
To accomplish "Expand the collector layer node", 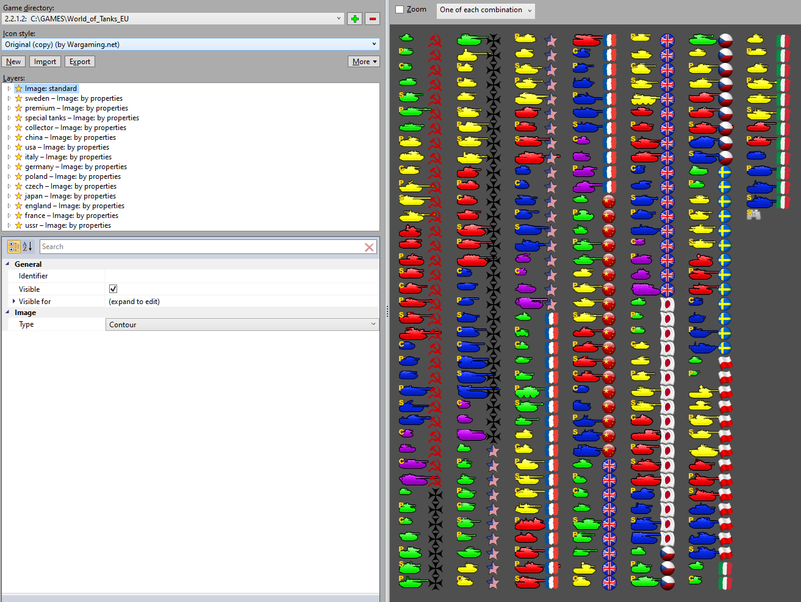I will (x=9, y=128).
